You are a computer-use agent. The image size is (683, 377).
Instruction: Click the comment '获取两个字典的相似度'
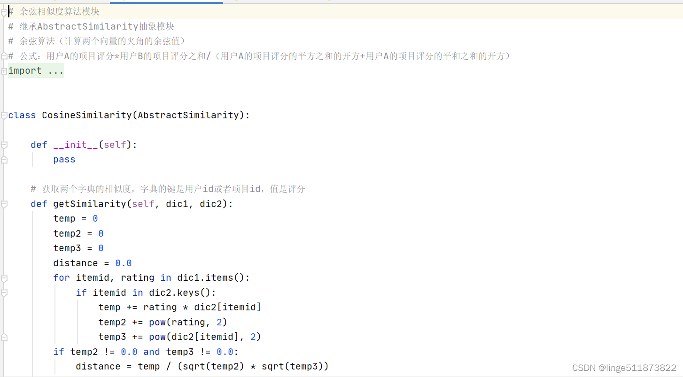(168, 189)
